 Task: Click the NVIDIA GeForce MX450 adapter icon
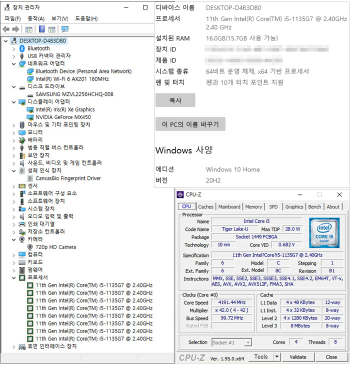click(30, 117)
